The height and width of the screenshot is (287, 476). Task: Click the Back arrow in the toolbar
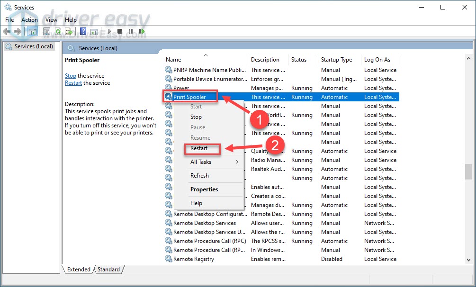6,32
